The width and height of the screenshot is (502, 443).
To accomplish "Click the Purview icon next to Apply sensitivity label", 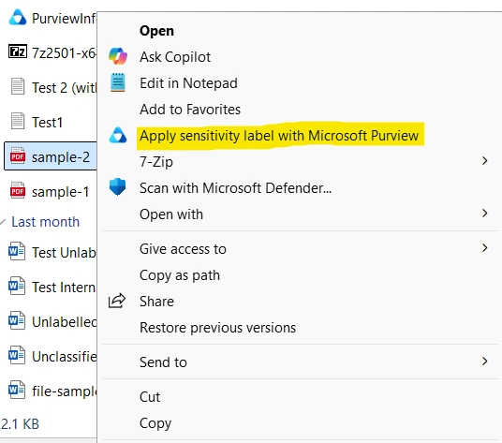I will tap(118, 135).
